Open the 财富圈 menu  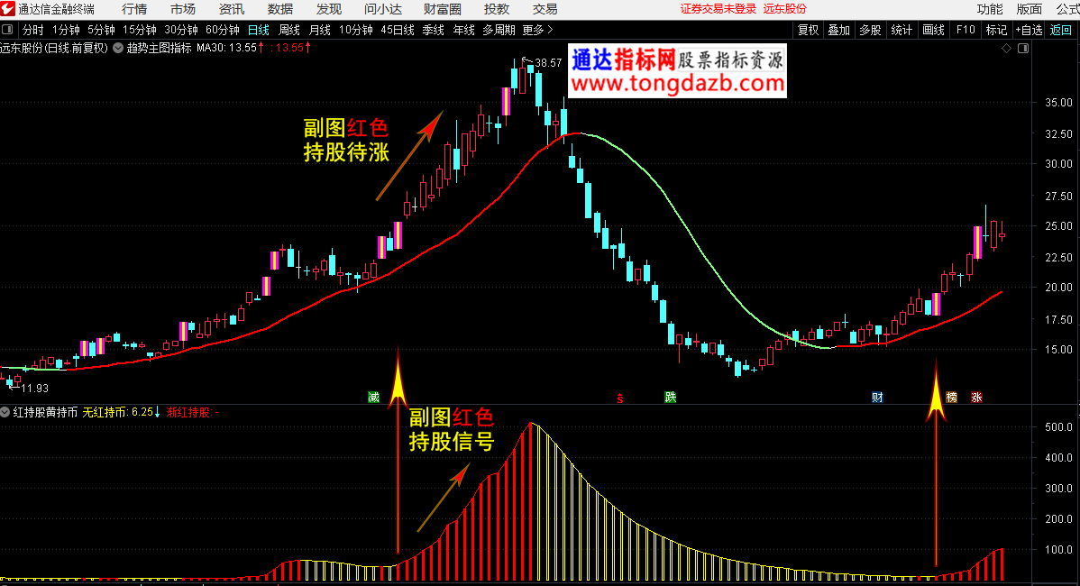point(443,9)
